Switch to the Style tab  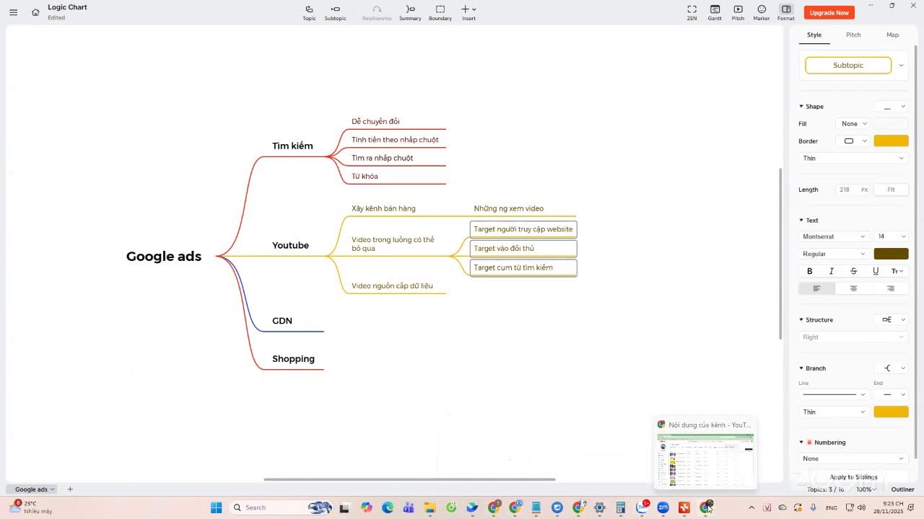coord(814,35)
